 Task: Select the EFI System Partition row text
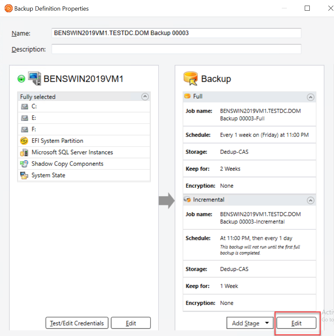point(57,141)
